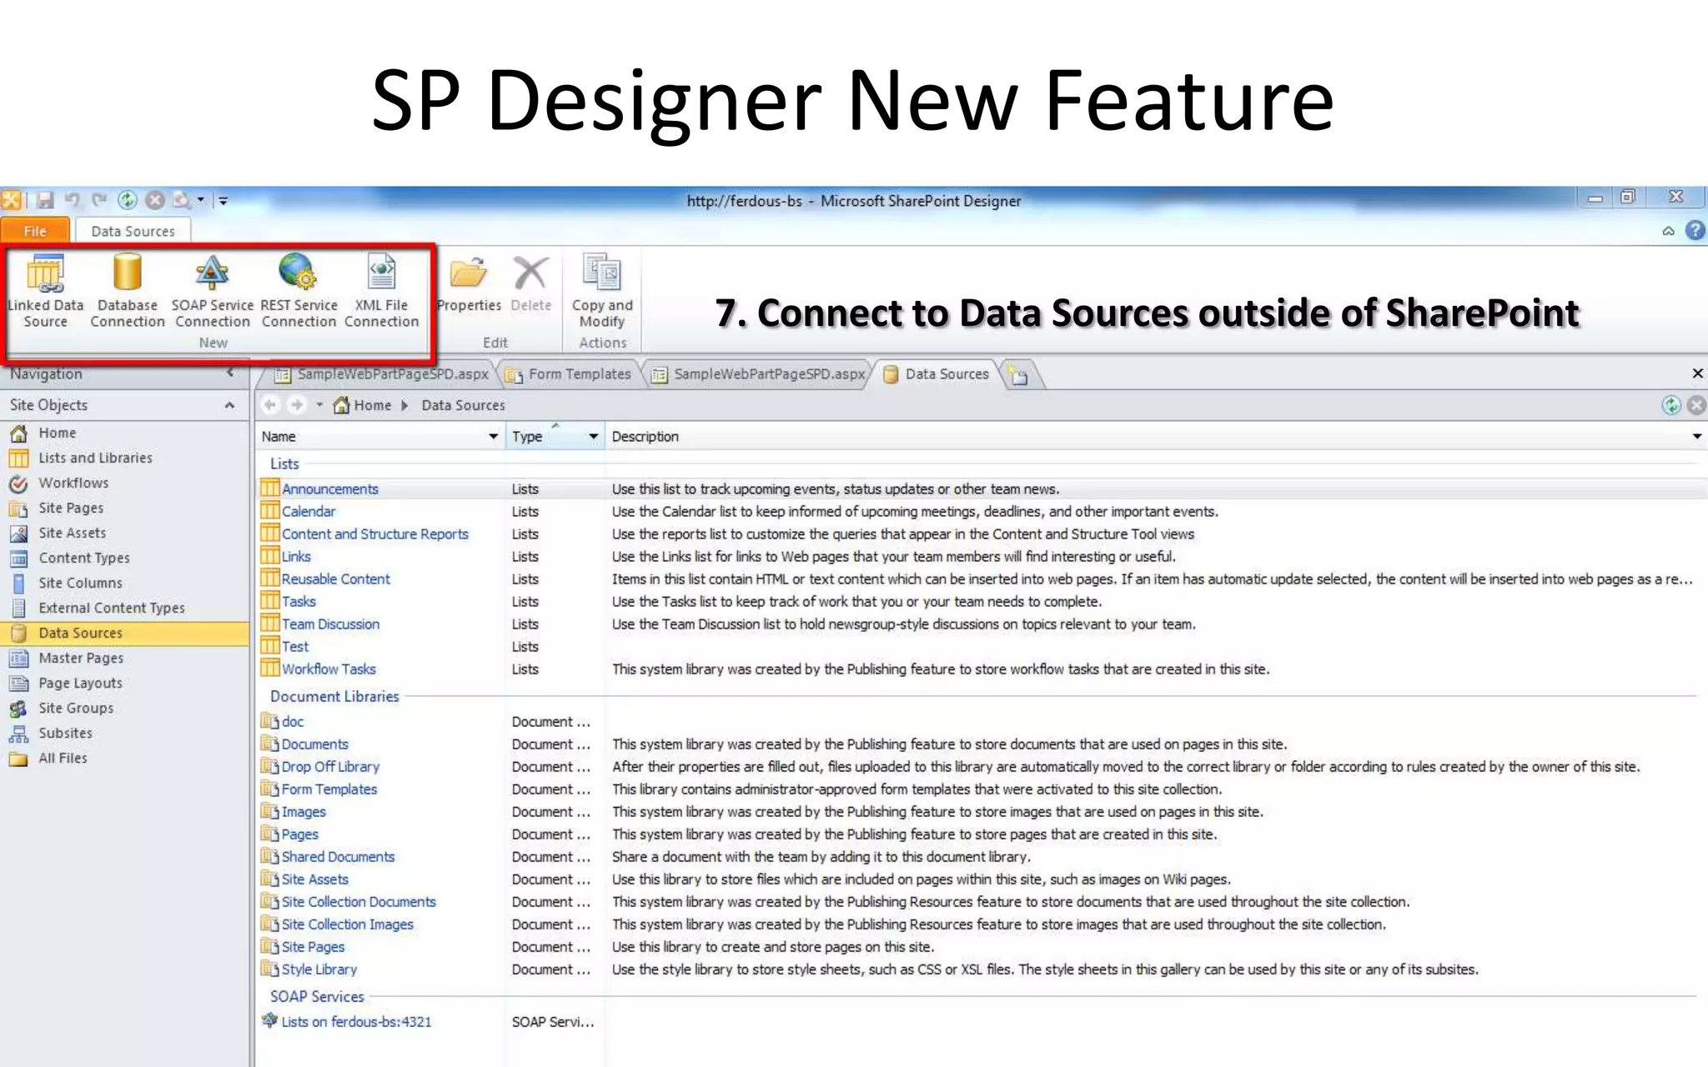Click the Data Sources breadcrumb text
Image resolution: width=1708 pixels, height=1067 pixels.
[463, 405]
